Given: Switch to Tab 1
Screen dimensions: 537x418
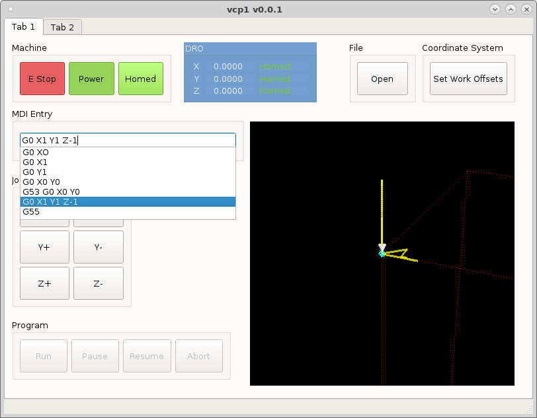Looking at the screenshot, I should (x=23, y=26).
